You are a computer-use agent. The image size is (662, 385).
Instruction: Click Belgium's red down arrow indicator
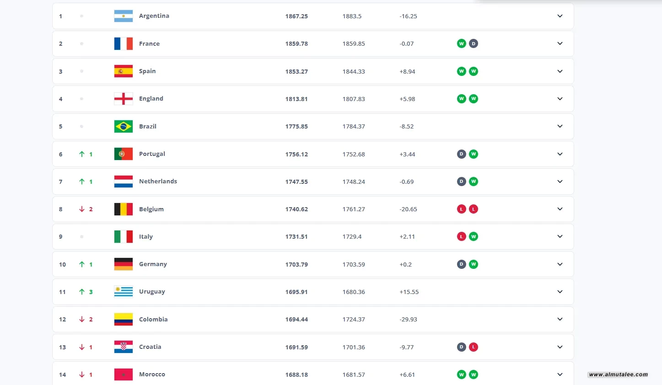coord(82,209)
